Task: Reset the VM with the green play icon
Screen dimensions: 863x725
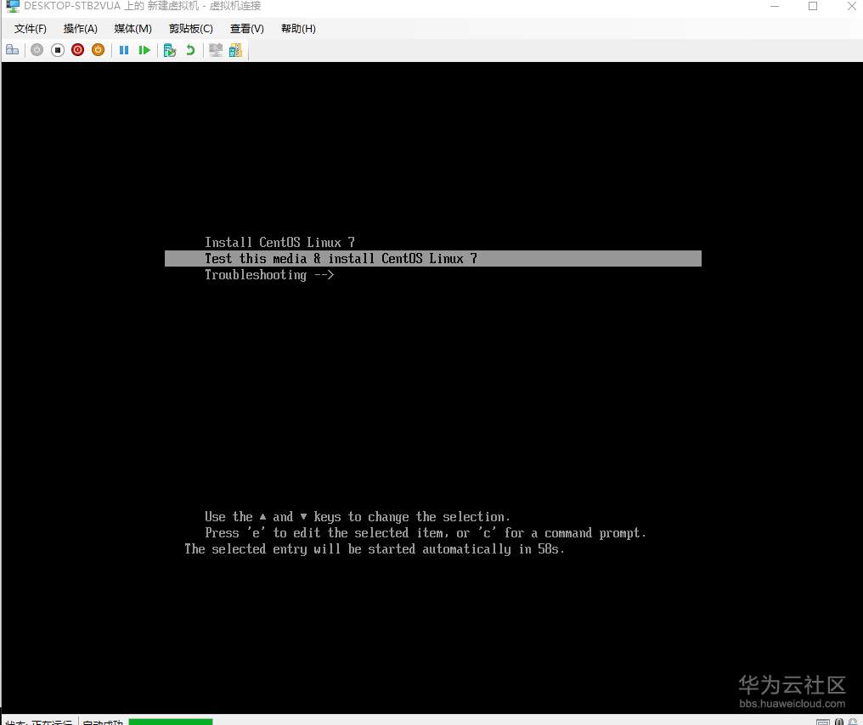Action: pyautogui.click(x=144, y=50)
